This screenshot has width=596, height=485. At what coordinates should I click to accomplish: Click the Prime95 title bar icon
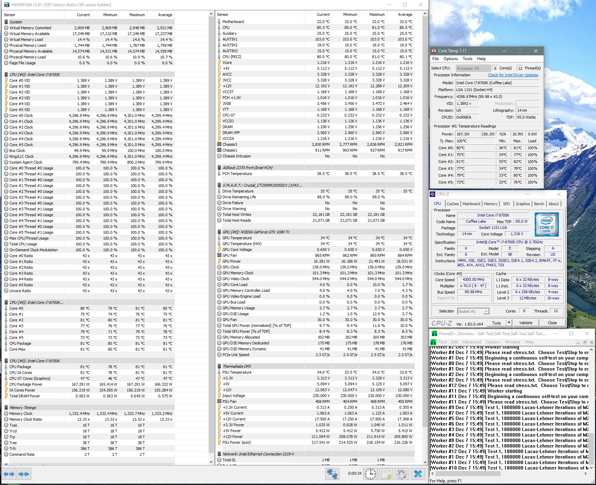point(435,333)
